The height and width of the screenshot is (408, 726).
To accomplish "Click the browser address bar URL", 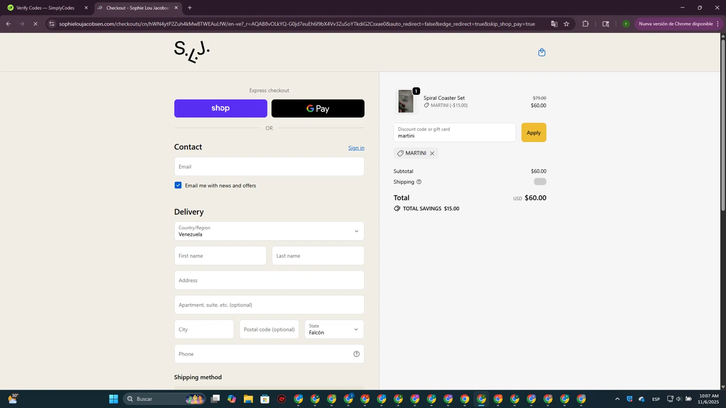I will click(x=297, y=24).
